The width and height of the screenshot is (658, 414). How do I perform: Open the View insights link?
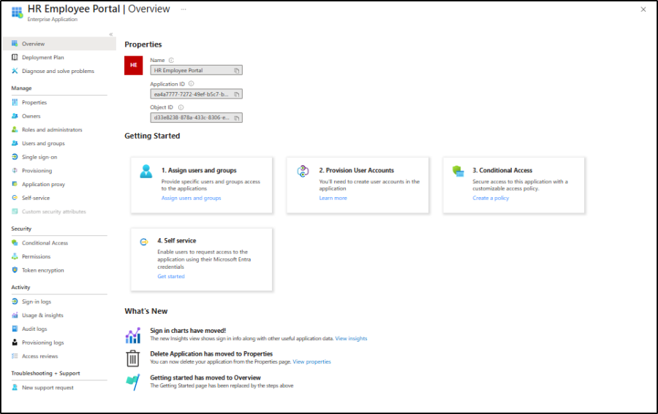point(351,339)
